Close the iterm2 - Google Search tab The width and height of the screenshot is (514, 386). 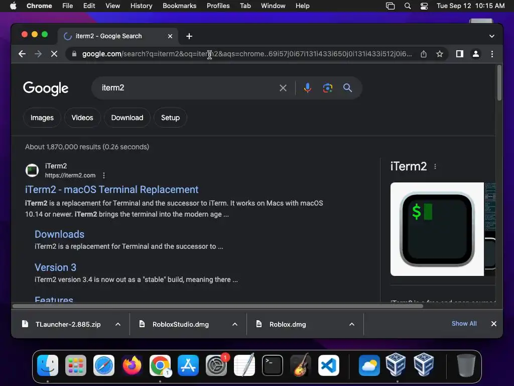coord(170,36)
